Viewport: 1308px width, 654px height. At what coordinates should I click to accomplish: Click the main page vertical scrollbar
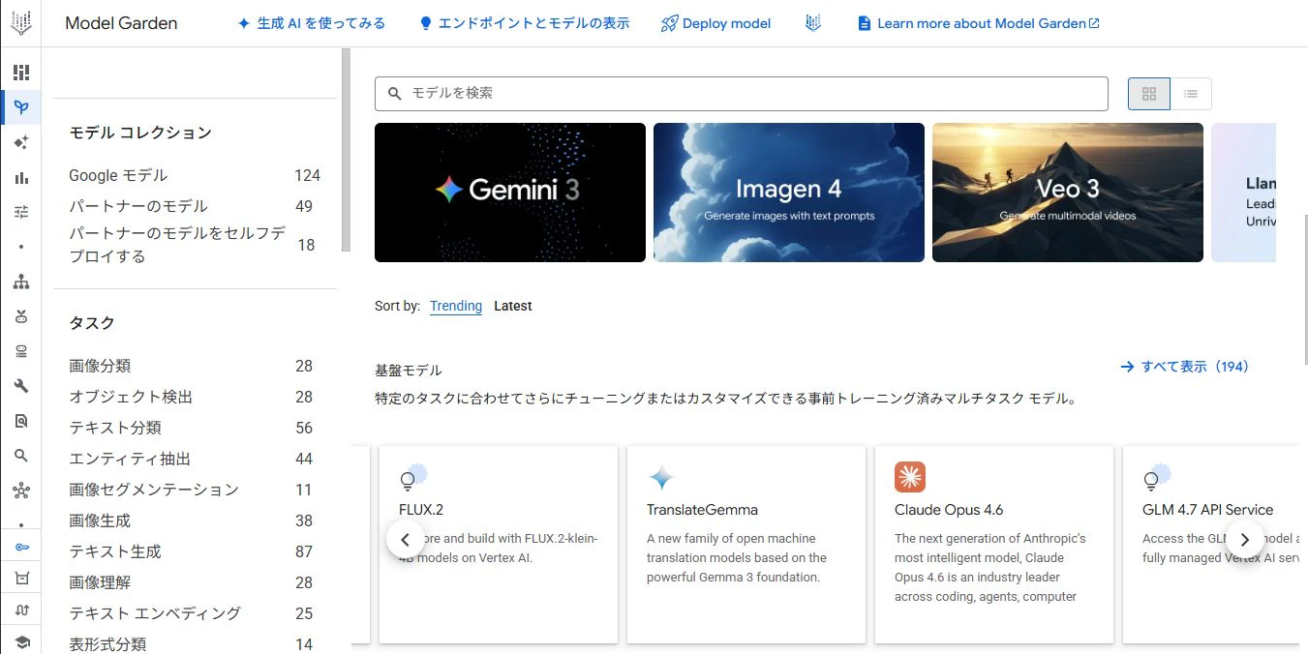1304,290
